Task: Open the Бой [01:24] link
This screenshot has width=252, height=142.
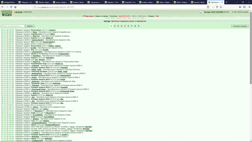Action: coord(124,16)
